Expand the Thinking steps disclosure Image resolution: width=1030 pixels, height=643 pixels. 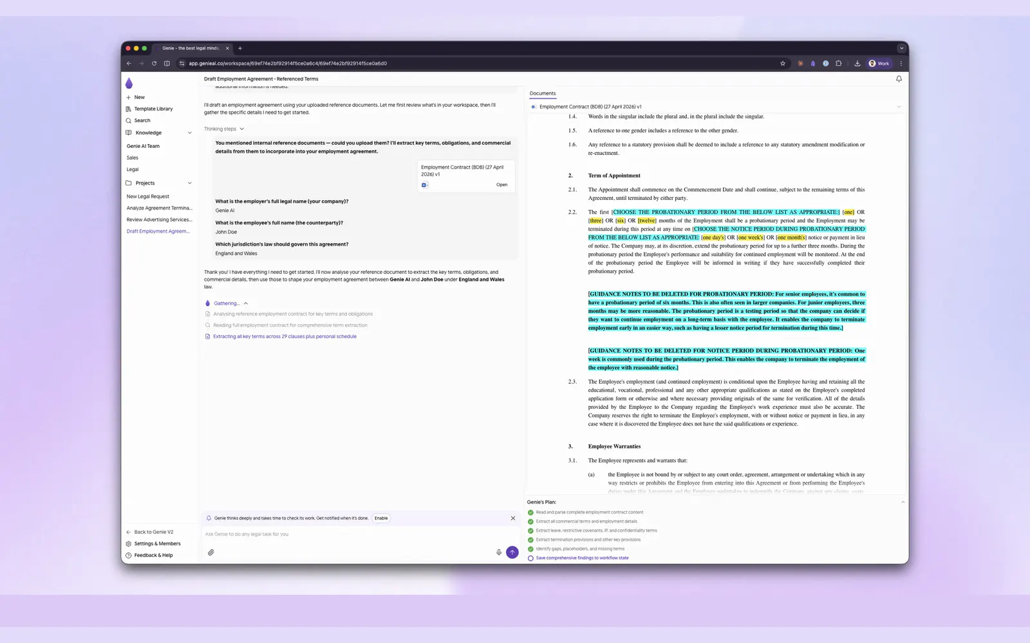224,129
